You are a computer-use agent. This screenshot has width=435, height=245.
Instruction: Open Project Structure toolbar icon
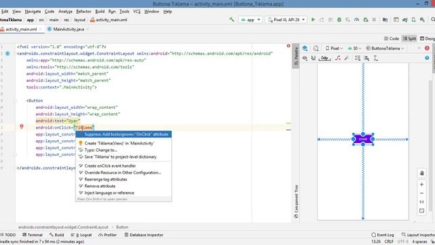click(385, 20)
